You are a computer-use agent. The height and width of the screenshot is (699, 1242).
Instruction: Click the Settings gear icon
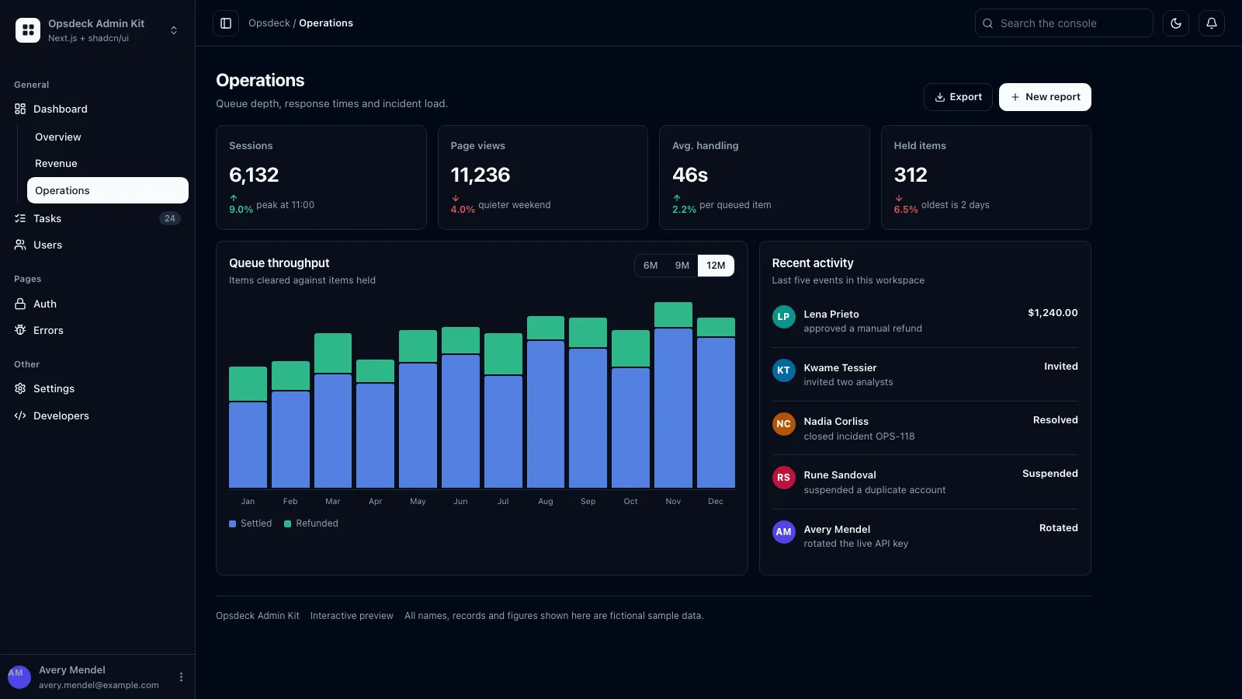point(20,388)
